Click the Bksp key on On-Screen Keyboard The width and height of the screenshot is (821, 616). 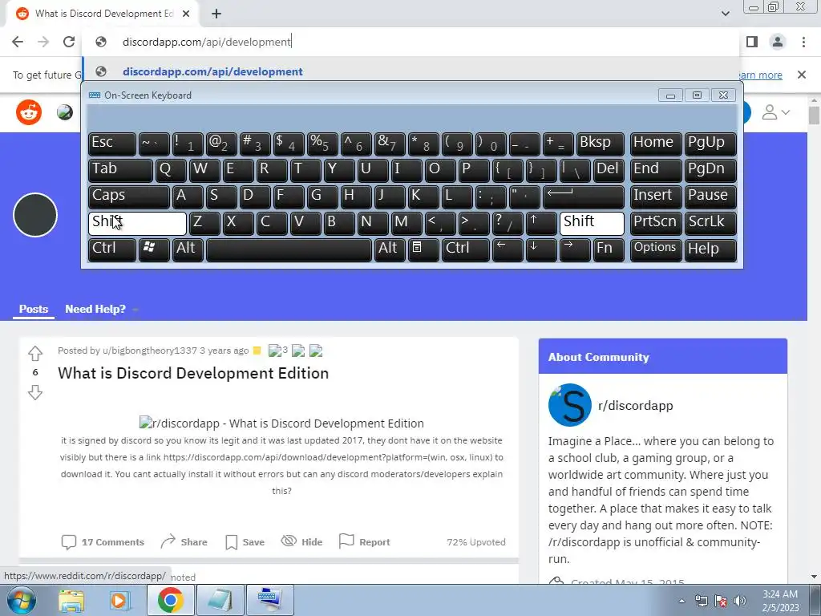pyautogui.click(x=600, y=144)
